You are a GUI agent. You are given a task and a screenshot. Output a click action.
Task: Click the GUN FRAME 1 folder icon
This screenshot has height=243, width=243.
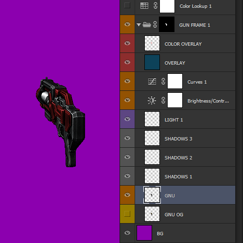pos(147,25)
